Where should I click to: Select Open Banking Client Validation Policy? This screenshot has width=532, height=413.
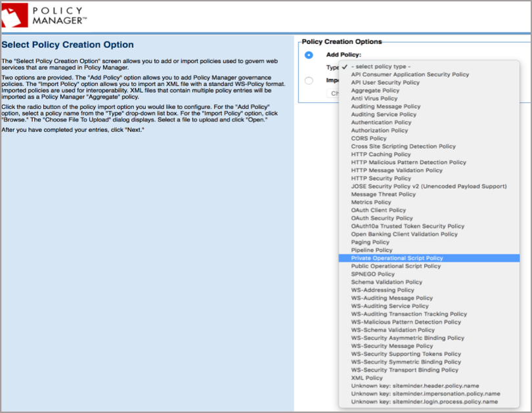click(404, 234)
